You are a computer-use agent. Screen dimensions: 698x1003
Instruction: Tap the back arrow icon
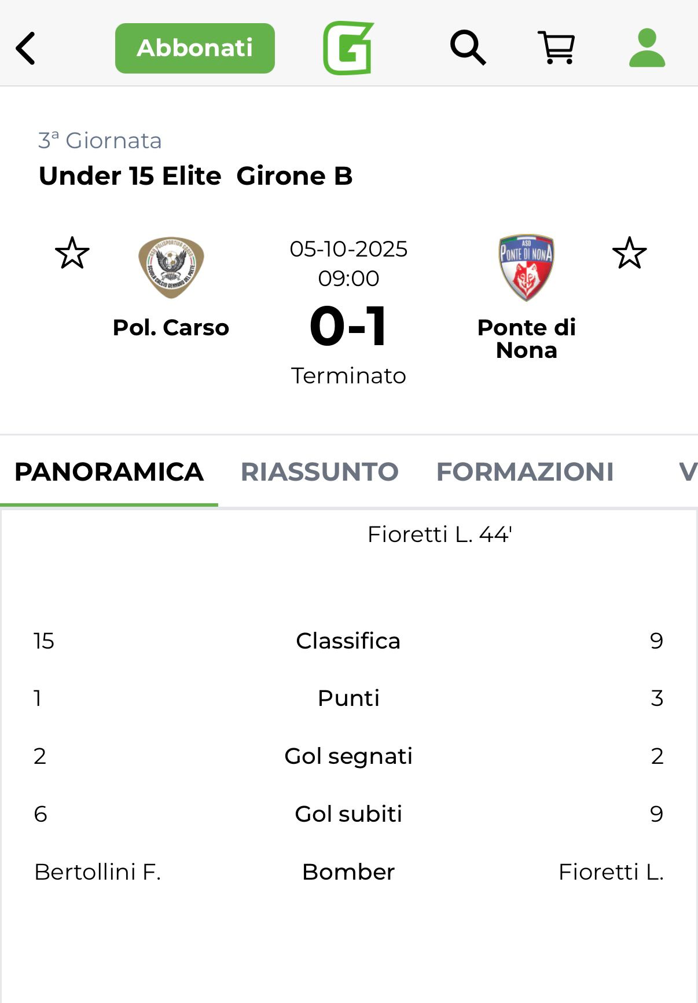26,48
